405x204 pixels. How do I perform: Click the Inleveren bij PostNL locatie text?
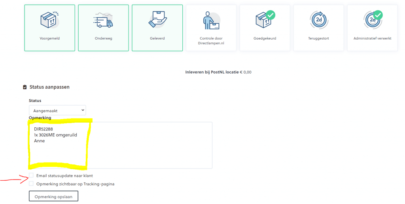click(212, 72)
